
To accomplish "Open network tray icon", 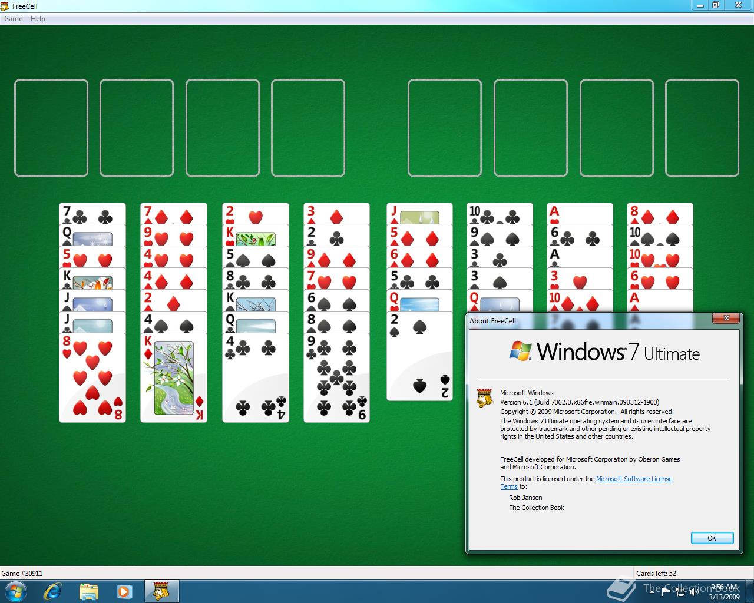I will pos(680,591).
